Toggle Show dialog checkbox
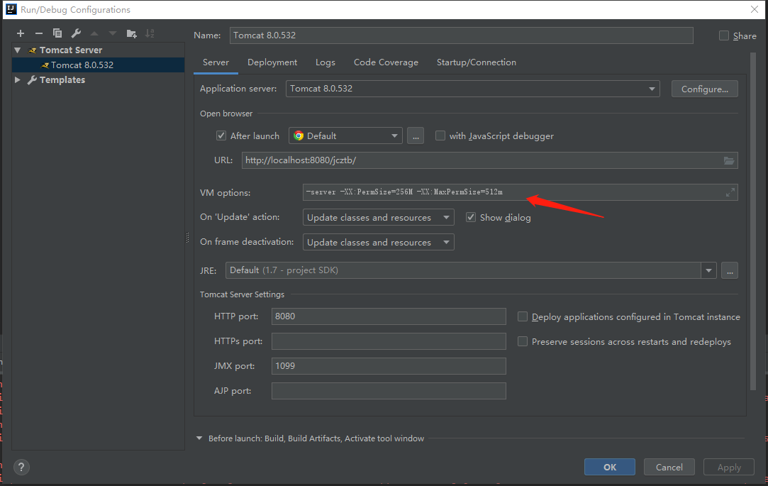 pyautogui.click(x=471, y=217)
